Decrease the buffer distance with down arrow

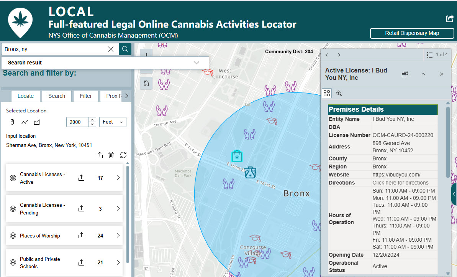click(x=92, y=124)
